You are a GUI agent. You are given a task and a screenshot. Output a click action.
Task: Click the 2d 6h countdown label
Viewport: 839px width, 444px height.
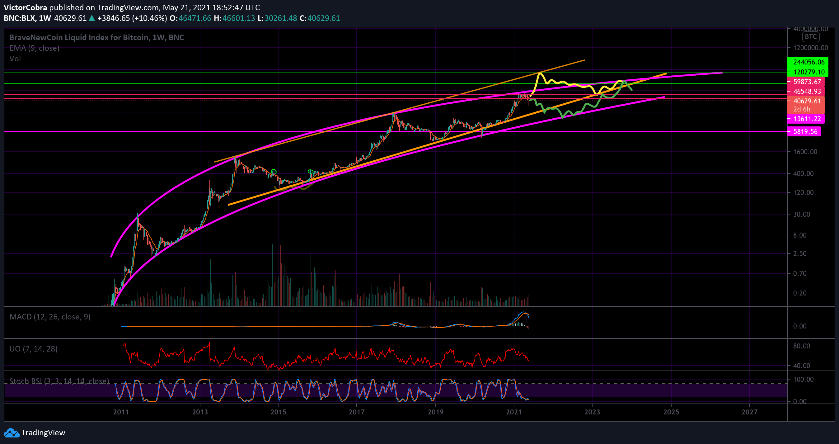[x=802, y=109]
